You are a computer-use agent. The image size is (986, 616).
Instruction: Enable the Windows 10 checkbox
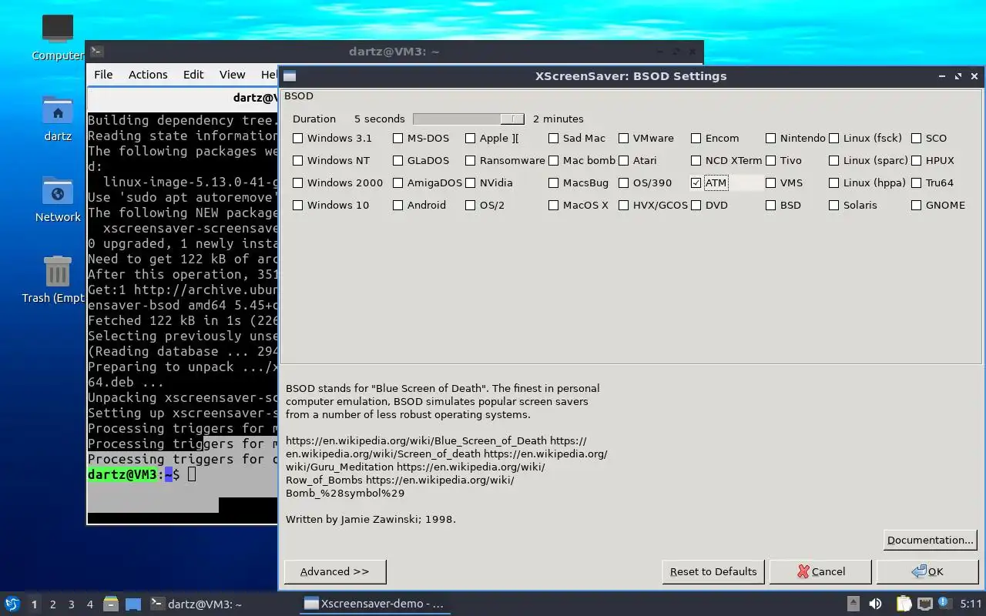(x=297, y=206)
